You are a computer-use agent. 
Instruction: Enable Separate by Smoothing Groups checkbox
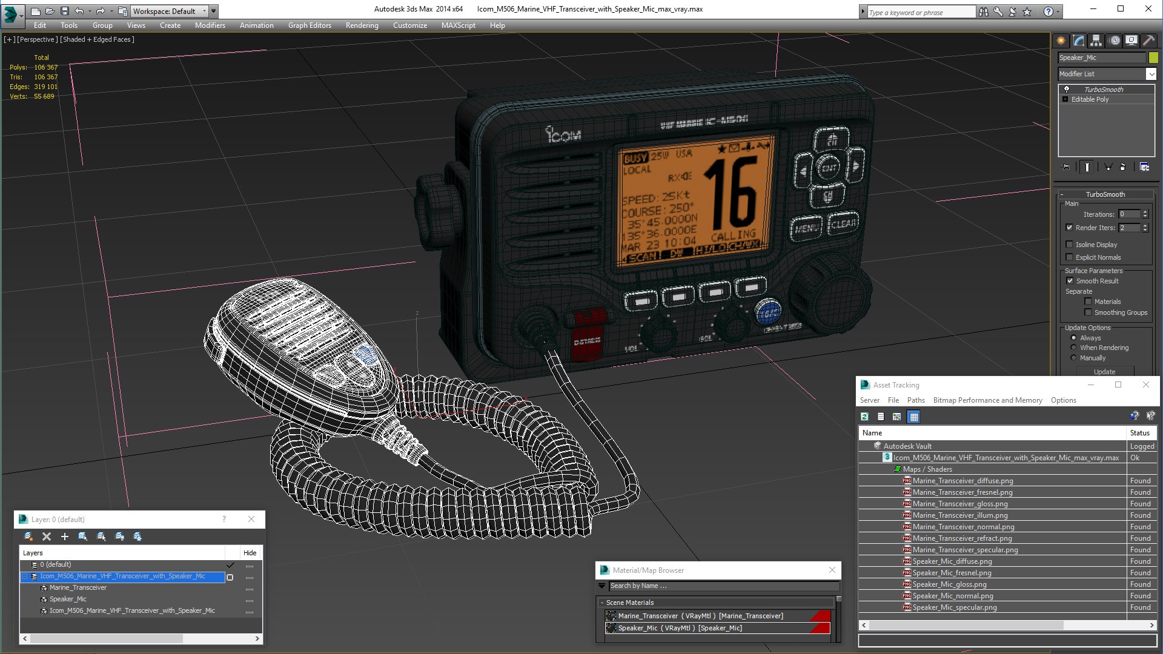click(1088, 312)
